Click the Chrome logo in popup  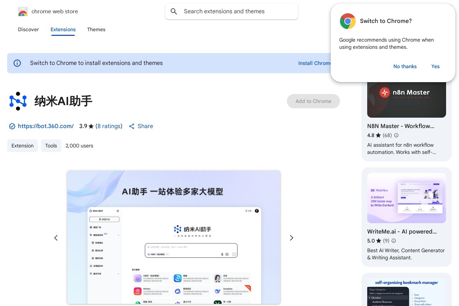point(347,21)
